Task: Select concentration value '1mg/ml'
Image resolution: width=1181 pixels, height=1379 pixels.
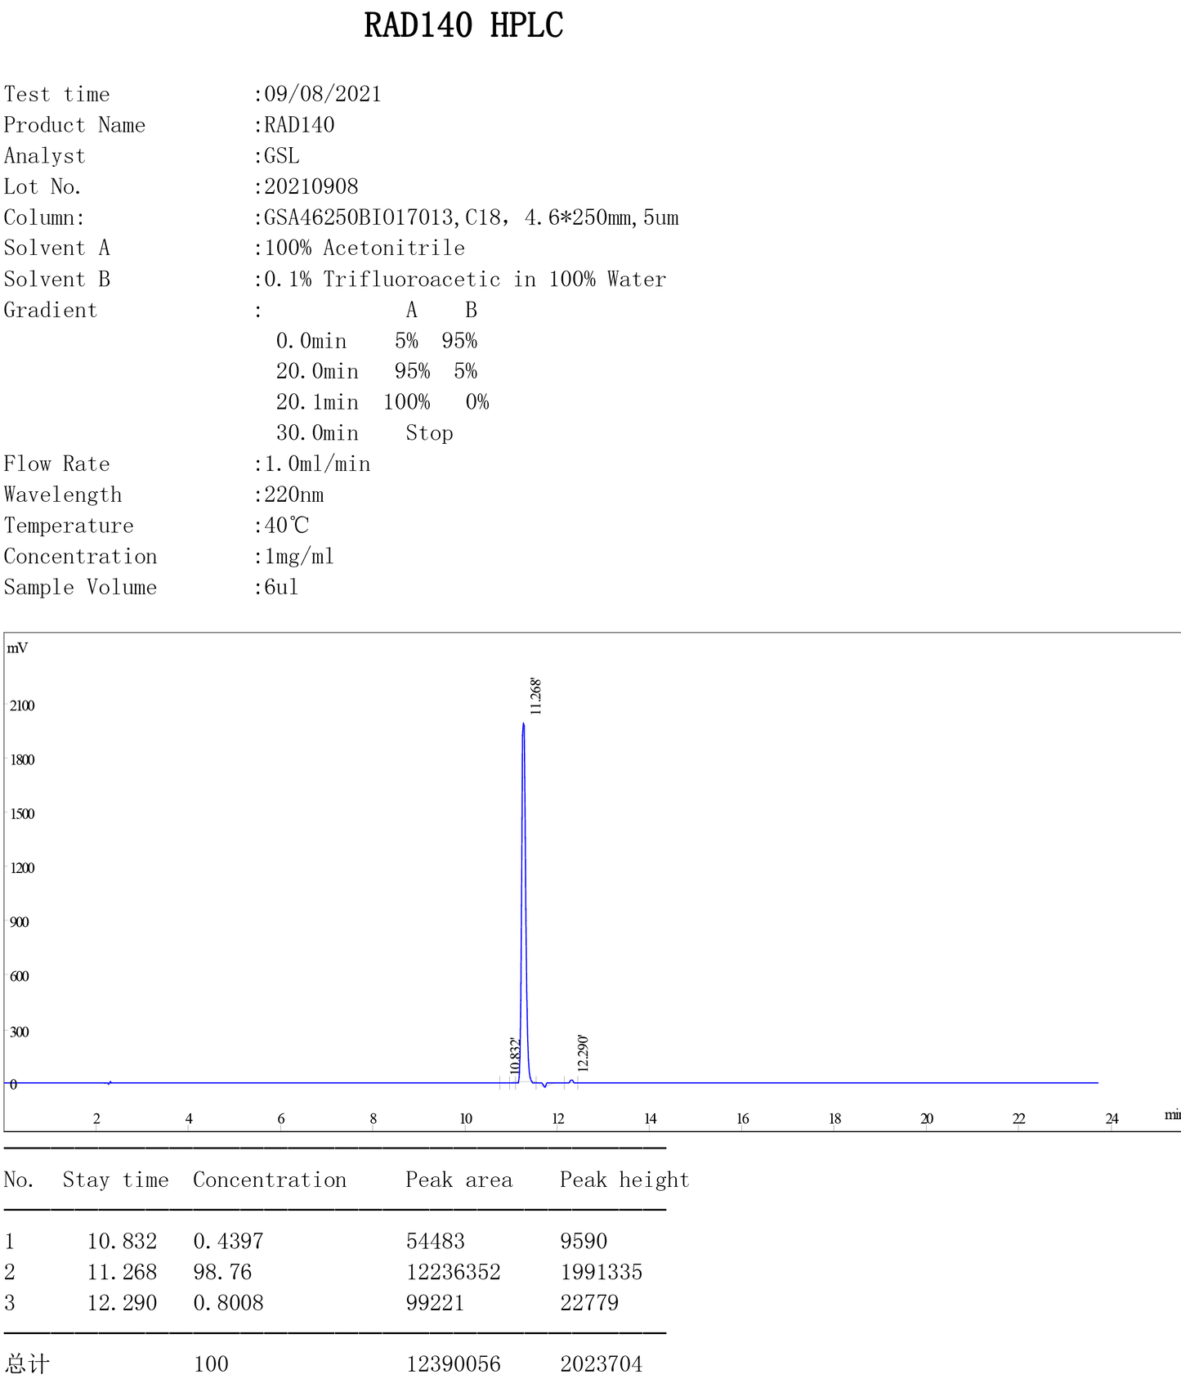Action: point(299,557)
